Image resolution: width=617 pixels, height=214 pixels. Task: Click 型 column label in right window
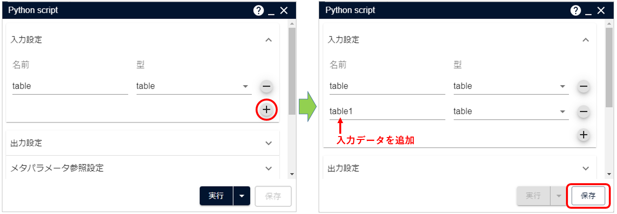[458, 65]
